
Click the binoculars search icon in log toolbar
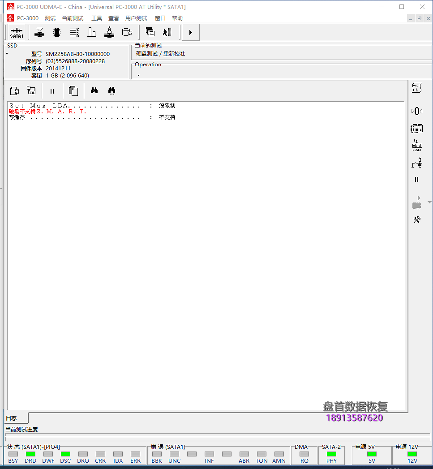[x=94, y=90]
